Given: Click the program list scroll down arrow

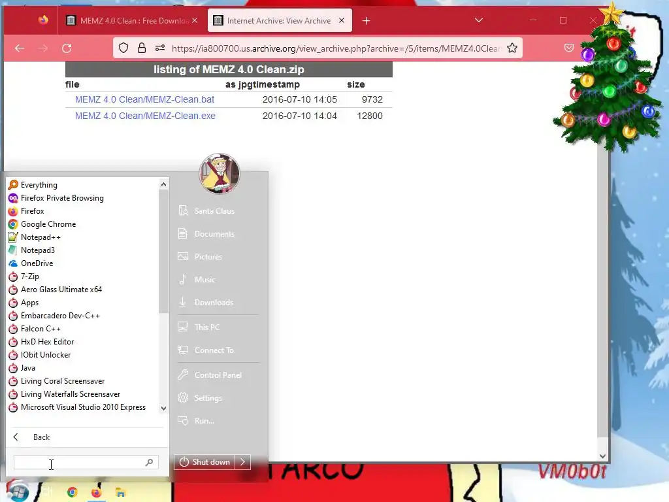Looking at the screenshot, I should [163, 408].
